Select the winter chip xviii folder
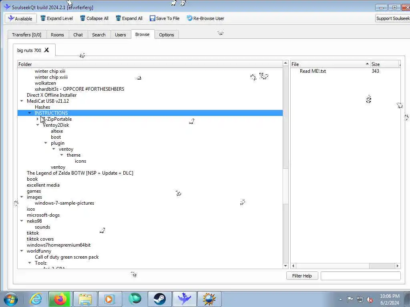This screenshot has height=307, width=410. (51, 77)
